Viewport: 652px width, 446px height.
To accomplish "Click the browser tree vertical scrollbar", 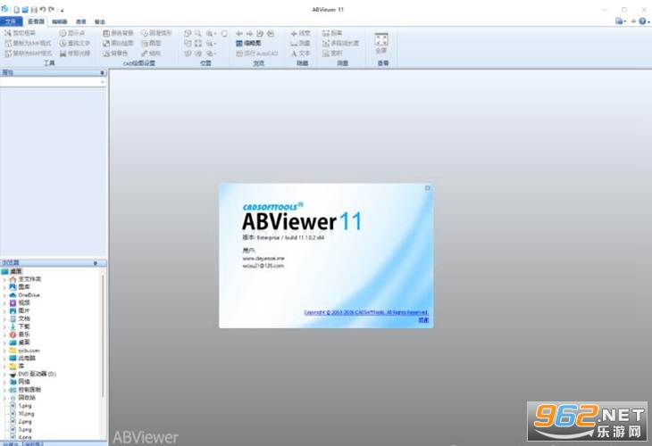I will point(103,334).
